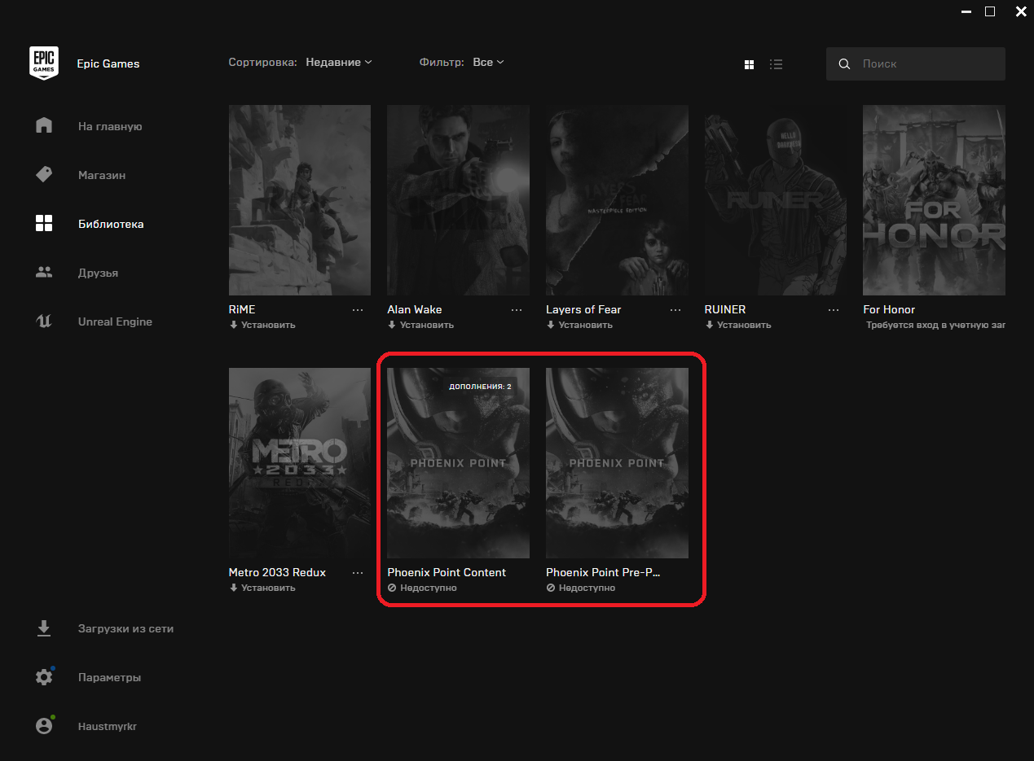Open the Store via tag icon

click(x=44, y=175)
